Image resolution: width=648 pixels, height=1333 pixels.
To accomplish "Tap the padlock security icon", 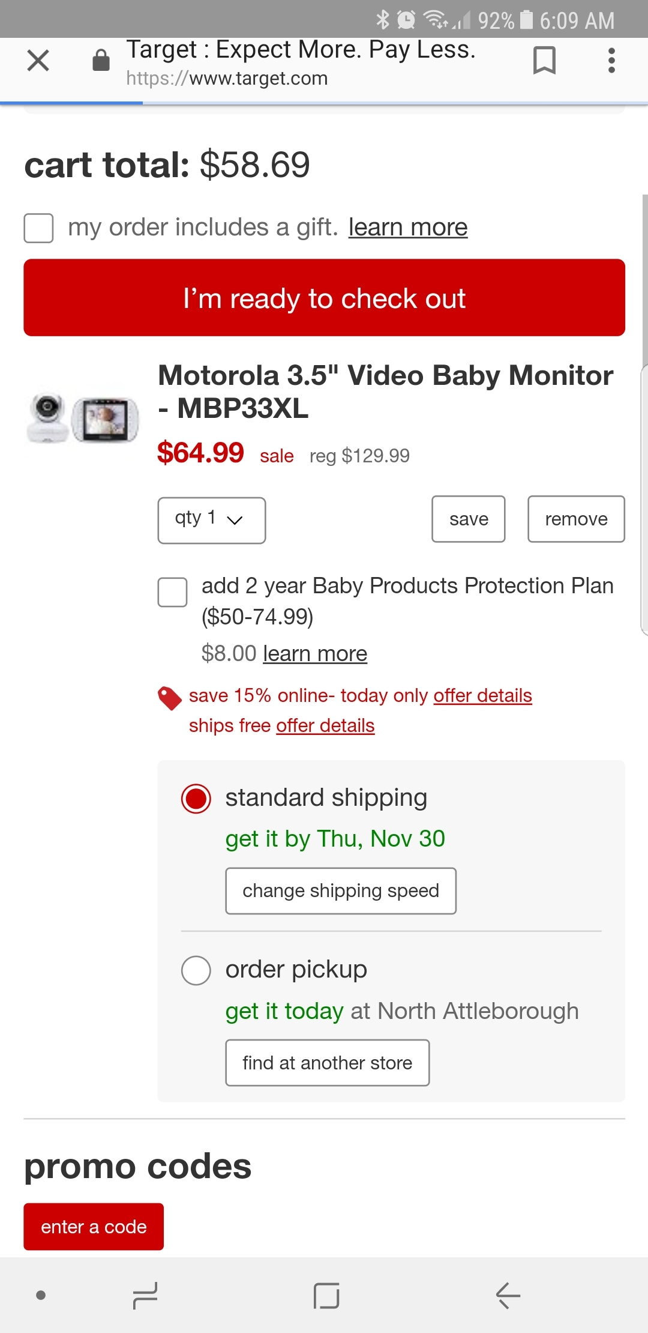I will click(101, 60).
